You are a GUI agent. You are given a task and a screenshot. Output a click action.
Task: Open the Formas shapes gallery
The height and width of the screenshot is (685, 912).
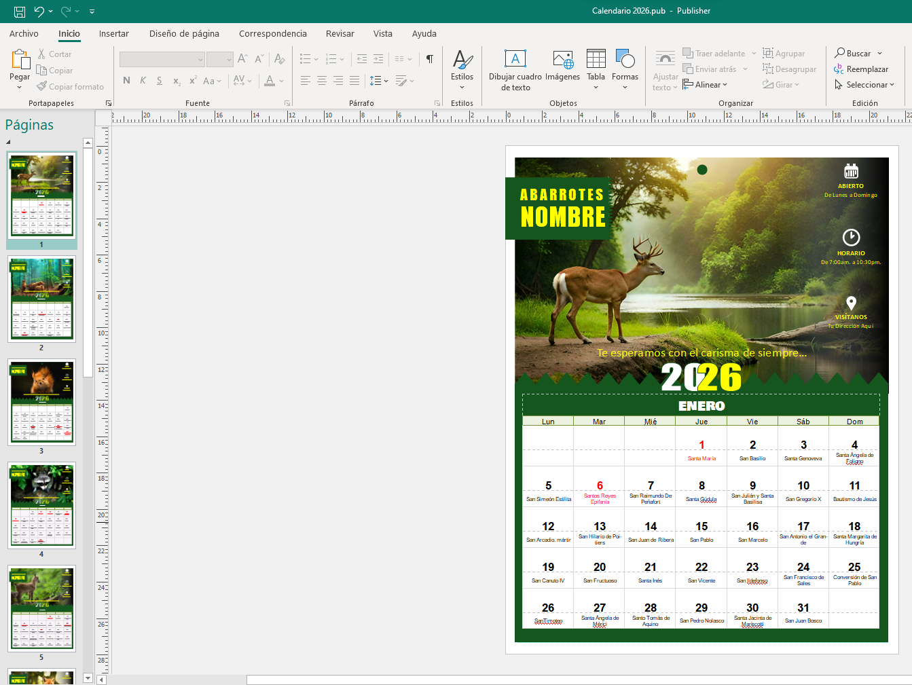(x=625, y=67)
